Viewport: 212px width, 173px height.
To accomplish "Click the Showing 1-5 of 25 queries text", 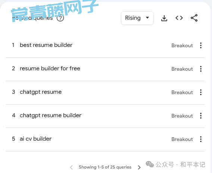I will pyautogui.click(x=105, y=167).
